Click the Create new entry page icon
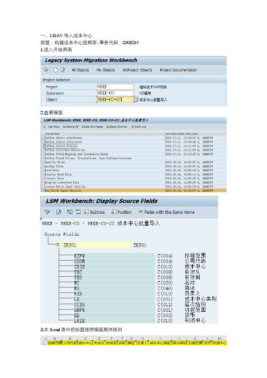The width and height of the screenshot is (267, 378). tap(55, 70)
